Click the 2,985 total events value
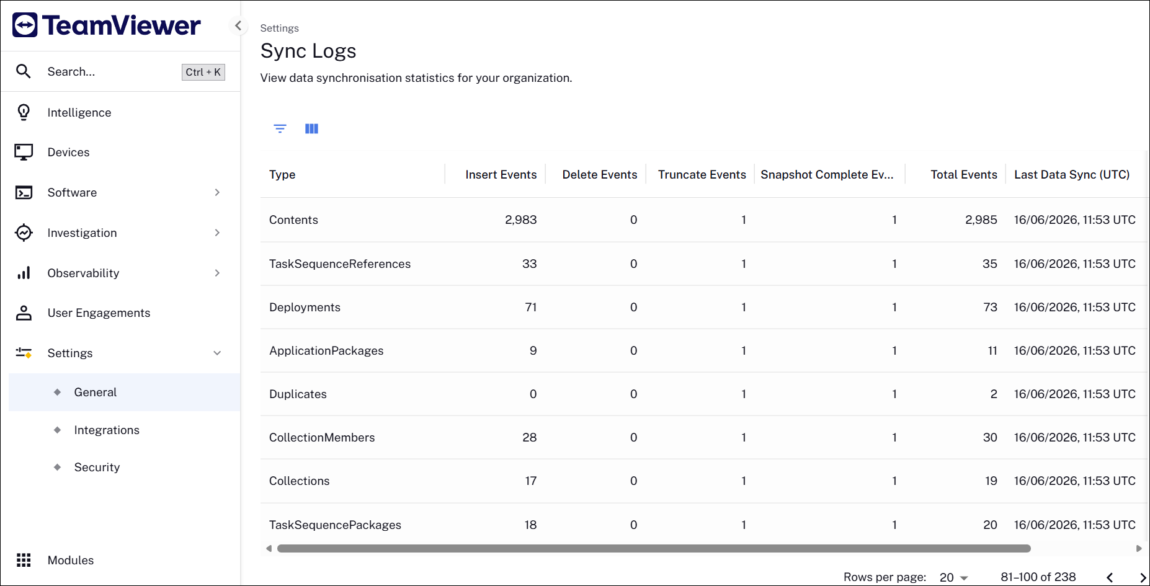 [981, 220]
